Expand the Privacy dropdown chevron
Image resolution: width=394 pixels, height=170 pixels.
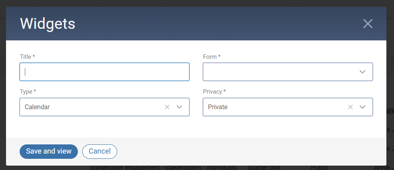[x=362, y=107]
